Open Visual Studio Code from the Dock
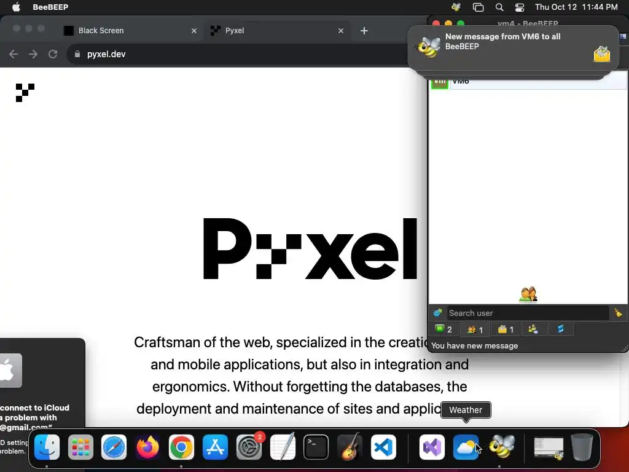The image size is (629, 472). 383,447
